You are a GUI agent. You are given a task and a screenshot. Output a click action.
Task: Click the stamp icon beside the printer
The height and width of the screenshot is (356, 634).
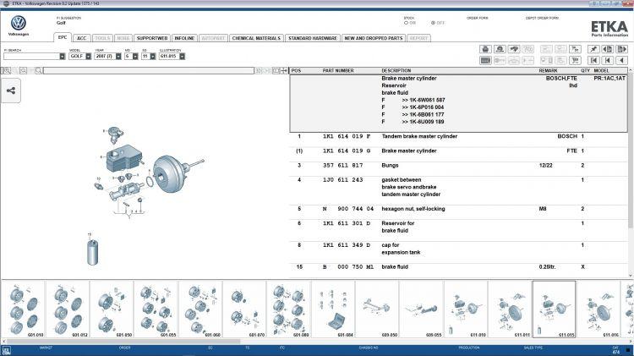pyautogui.click(x=500, y=49)
